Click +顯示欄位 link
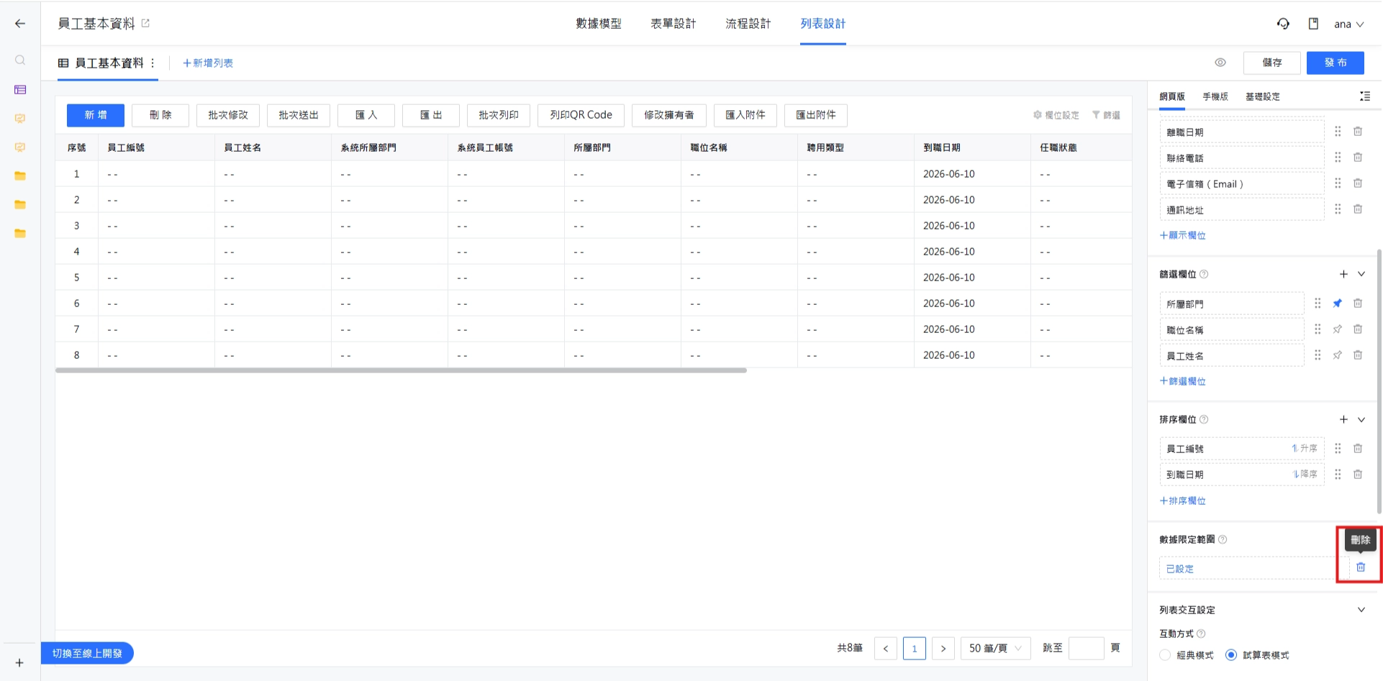The image size is (1383, 681). (x=1183, y=235)
